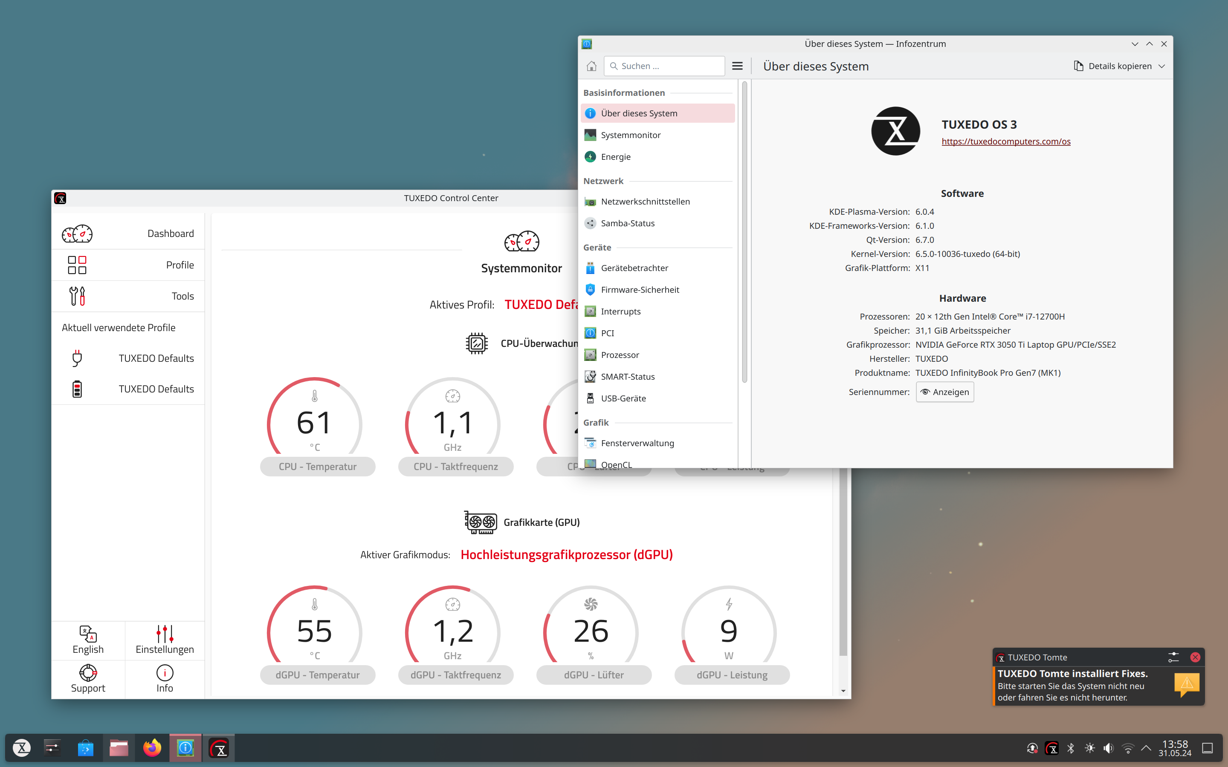Open Systemmonitor in Infozentrum sidebar

click(x=657, y=135)
